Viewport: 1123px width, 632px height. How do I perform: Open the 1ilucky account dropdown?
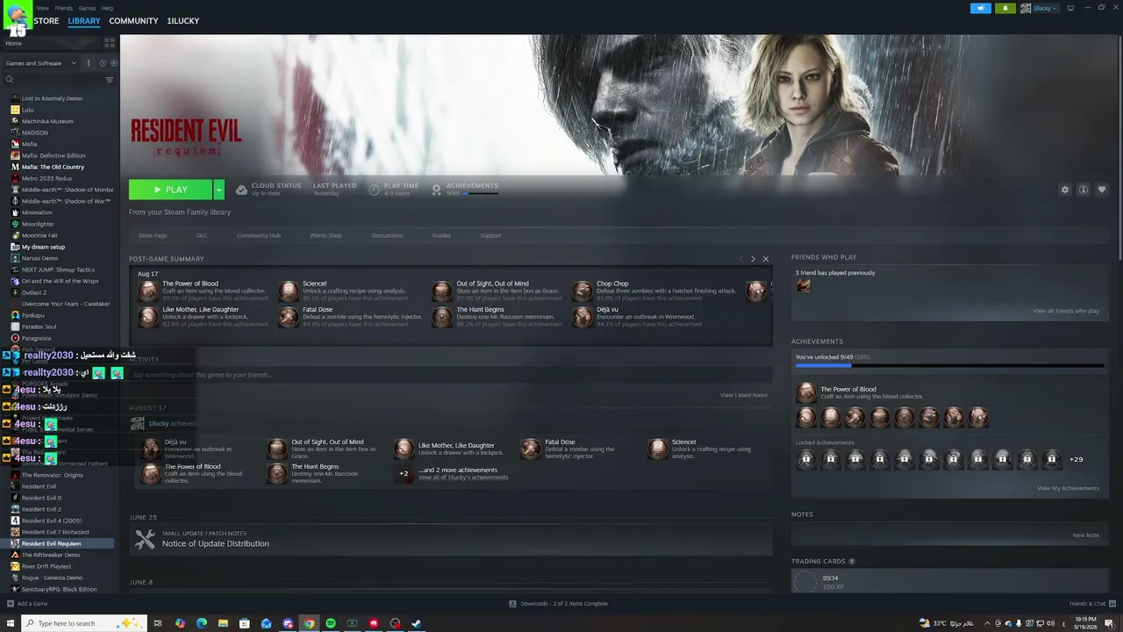coord(1040,9)
